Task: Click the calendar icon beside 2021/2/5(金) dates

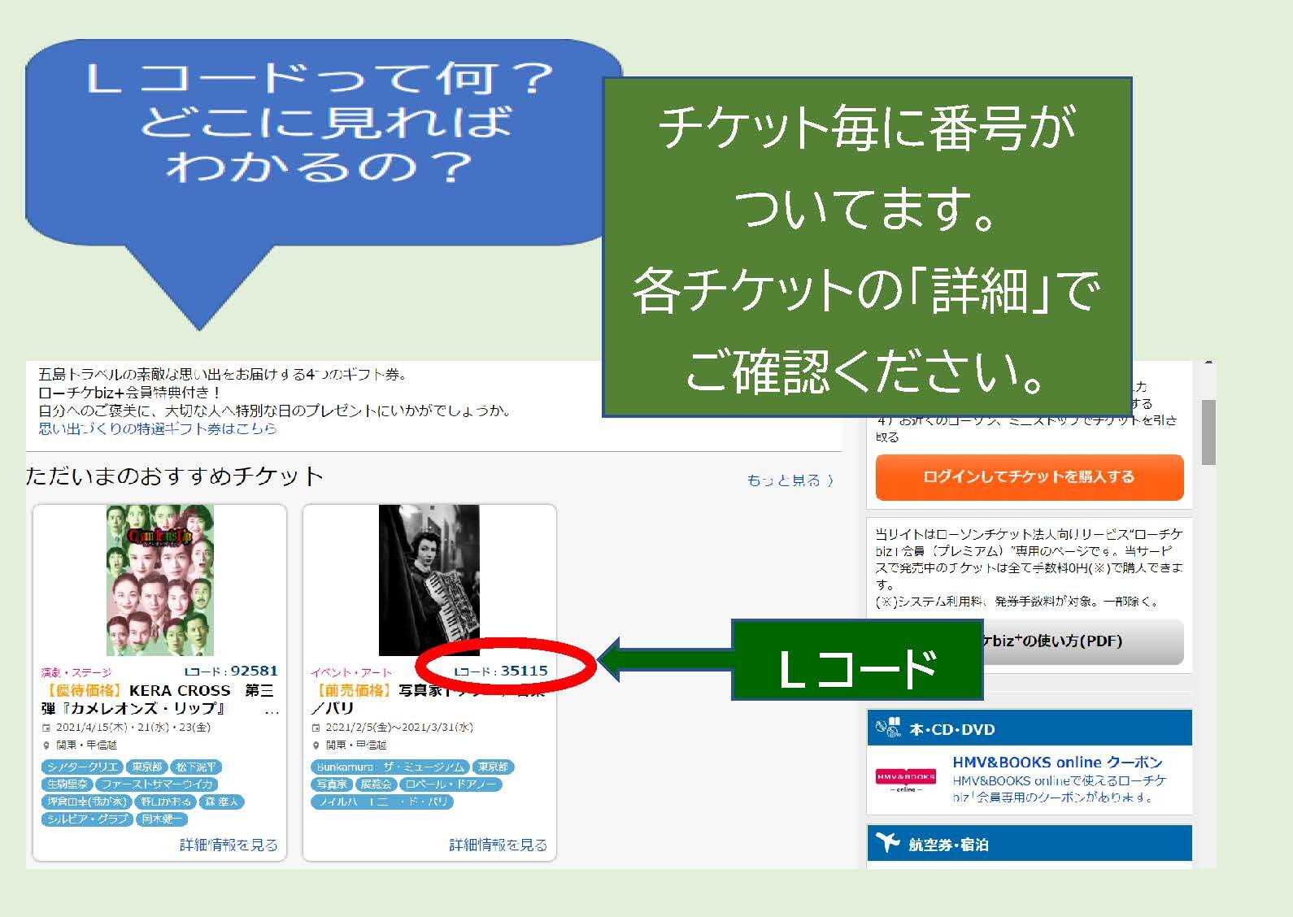Action: click(316, 728)
